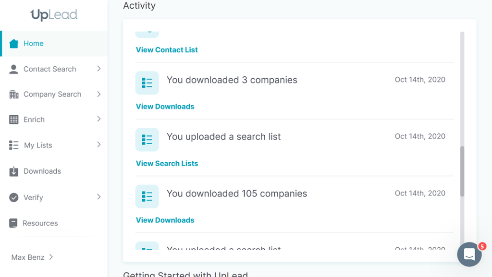Go to the Downloads menu item
This screenshot has height=277, width=492.
[x=42, y=171]
